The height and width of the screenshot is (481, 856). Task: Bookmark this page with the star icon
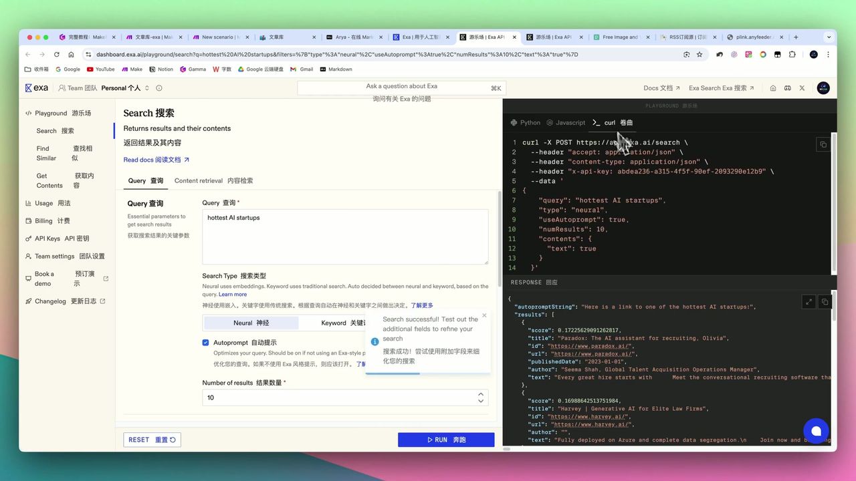click(700, 55)
